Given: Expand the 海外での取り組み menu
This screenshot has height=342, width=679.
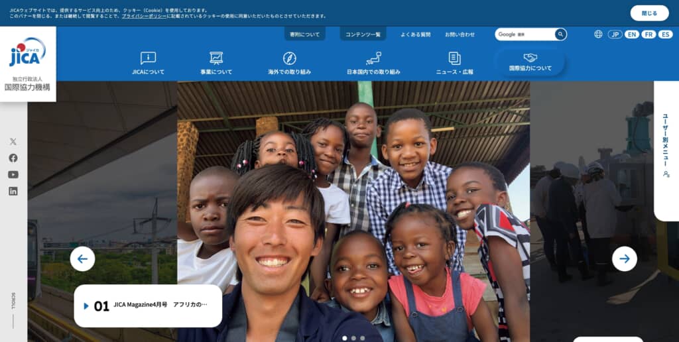Looking at the screenshot, I should [x=289, y=63].
